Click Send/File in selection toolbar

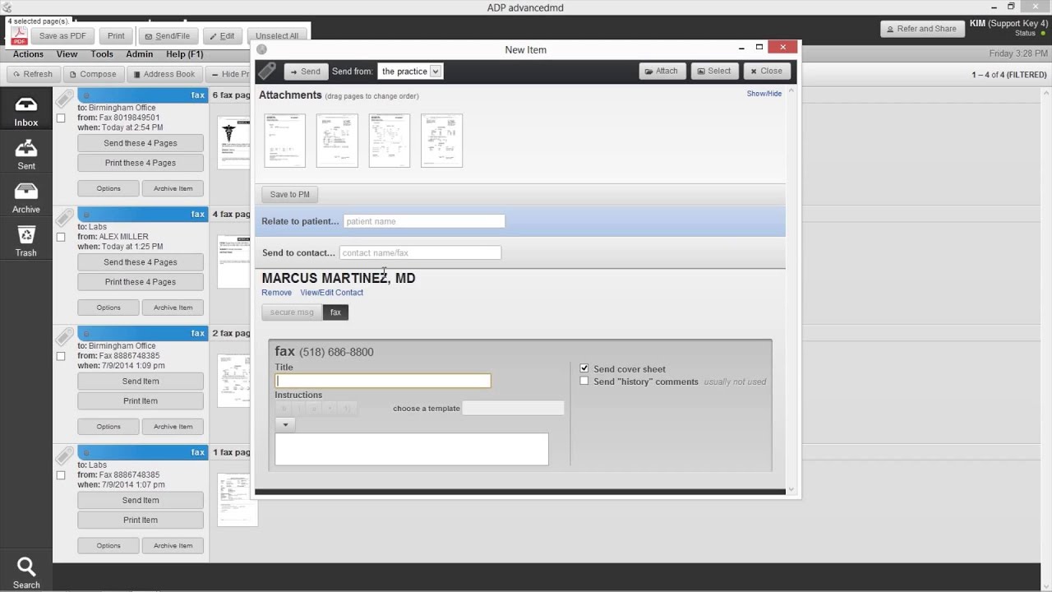167,36
